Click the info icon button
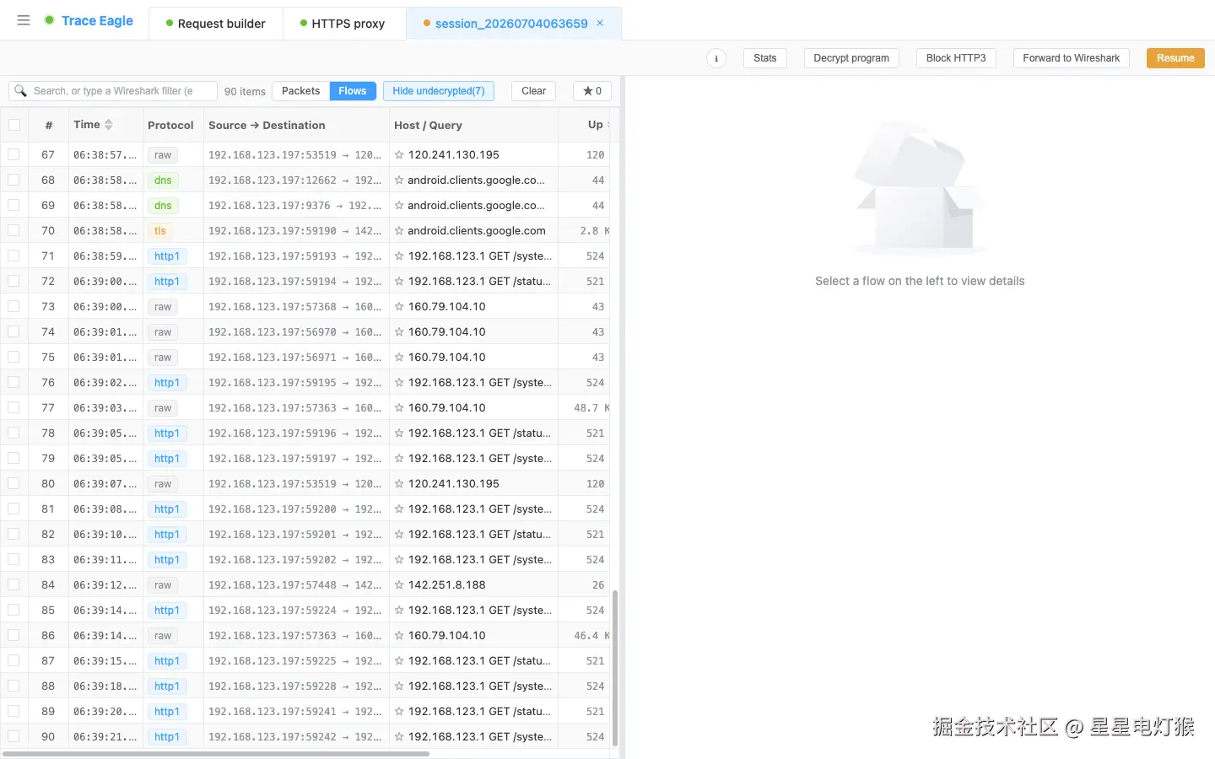 coord(716,58)
